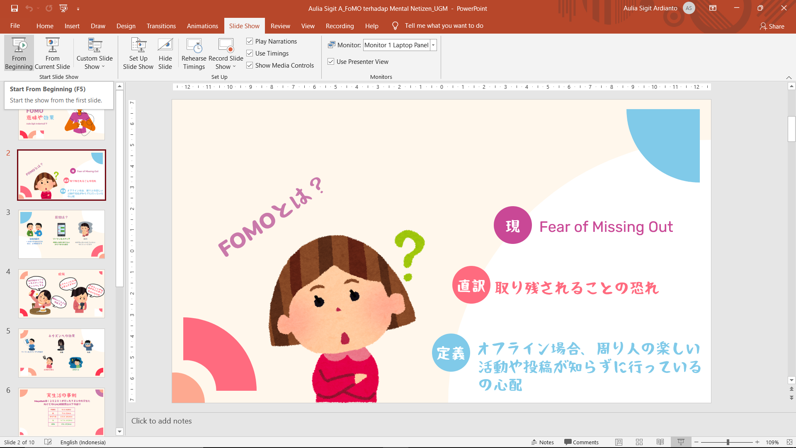This screenshot has height=448, width=796.
Task: Switch to Normal view icon
Action: 619,442
